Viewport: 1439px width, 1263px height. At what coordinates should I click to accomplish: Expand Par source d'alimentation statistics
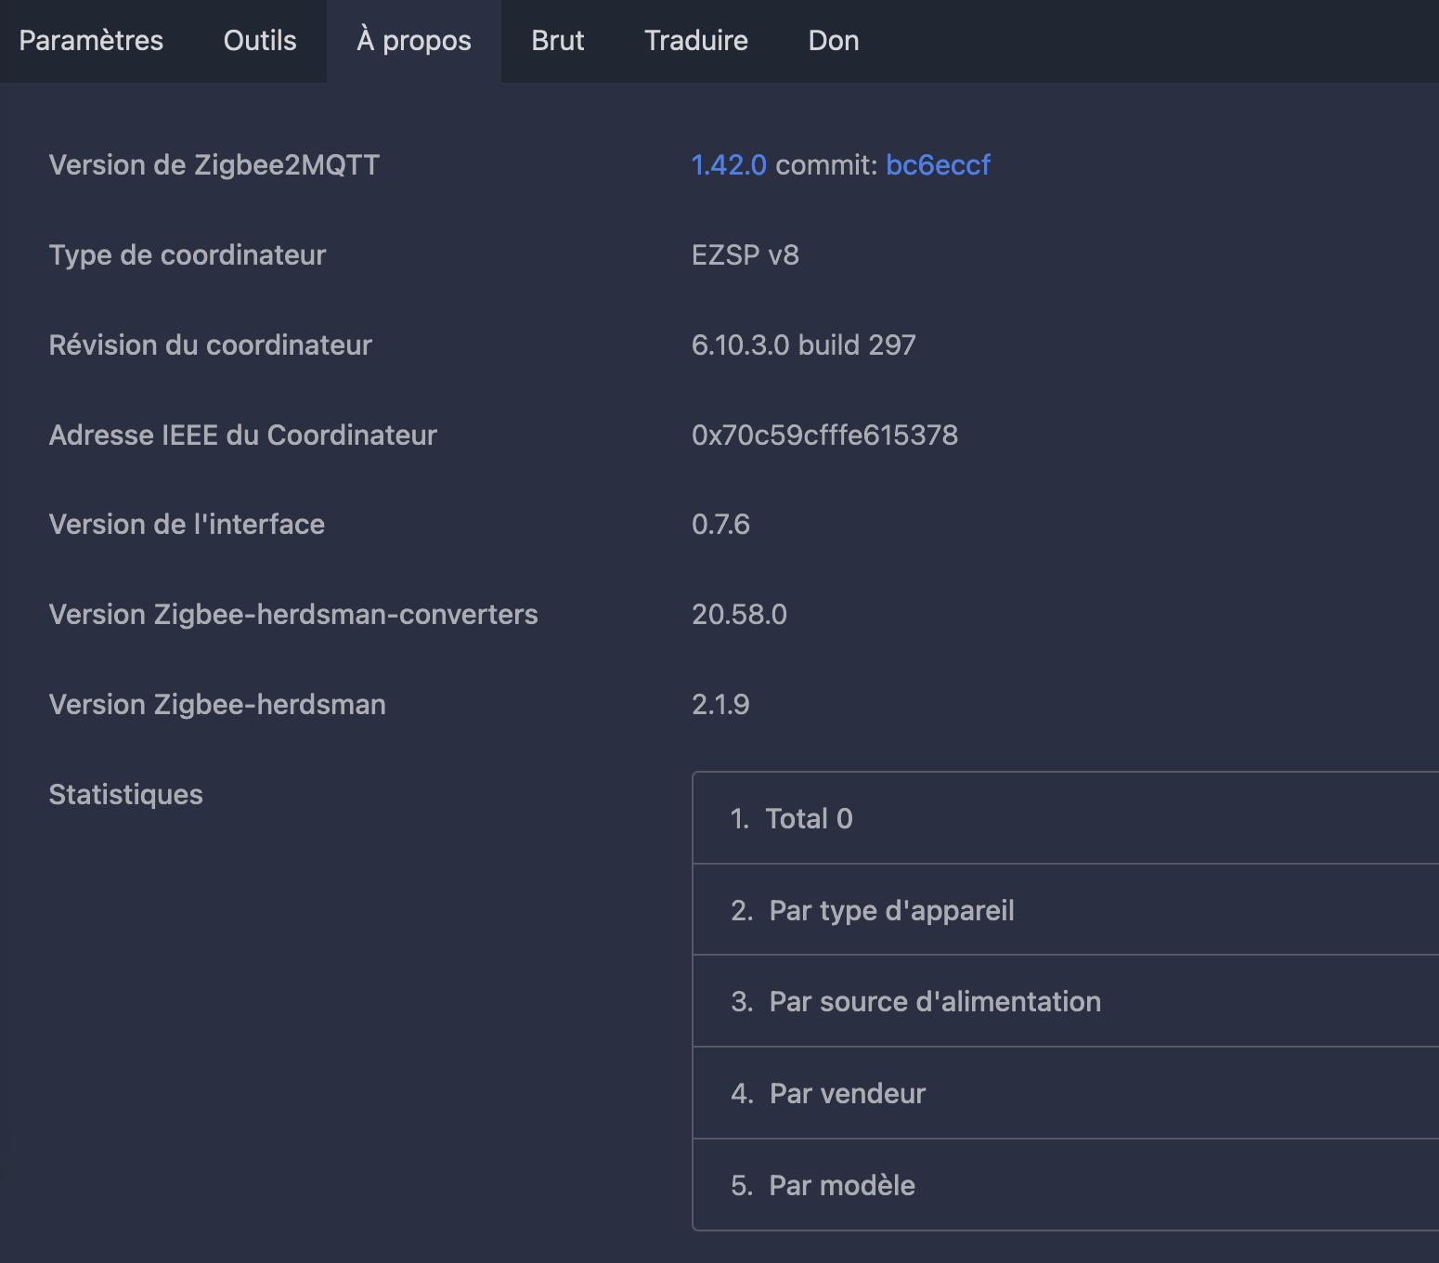935,1001
